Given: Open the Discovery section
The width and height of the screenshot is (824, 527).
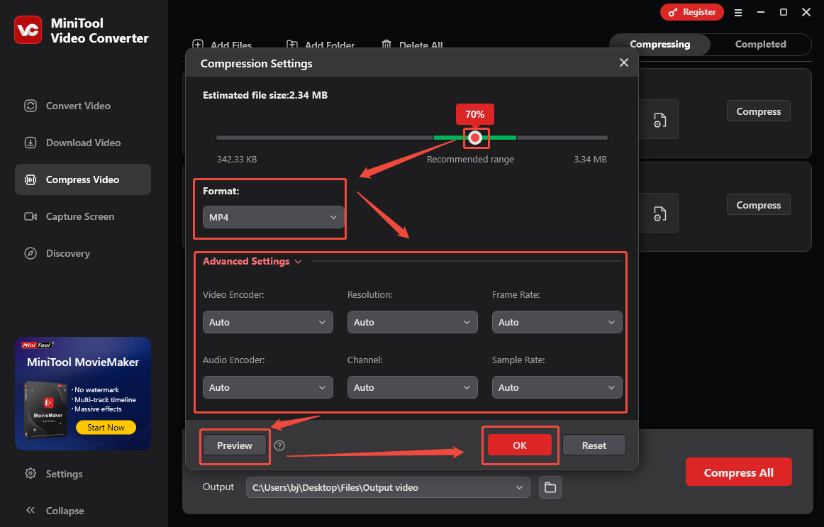Looking at the screenshot, I should click(x=30, y=253).
